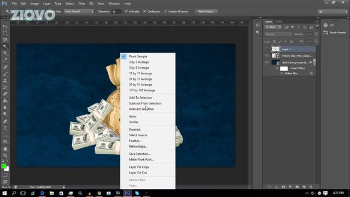This screenshot has width=350, height=197.
Task: Select the Brush tool
Action: [5, 74]
